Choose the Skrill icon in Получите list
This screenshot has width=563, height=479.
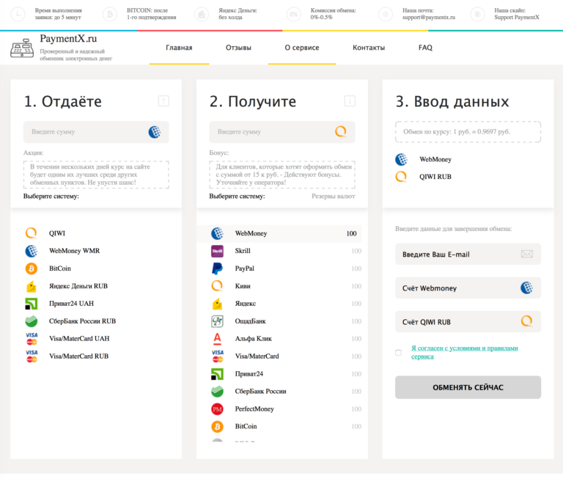click(217, 251)
